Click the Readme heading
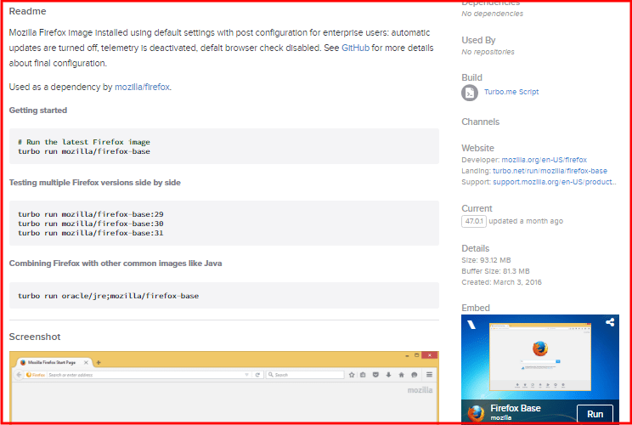Screen dimensions: 632x425 pyautogui.click(x=27, y=11)
